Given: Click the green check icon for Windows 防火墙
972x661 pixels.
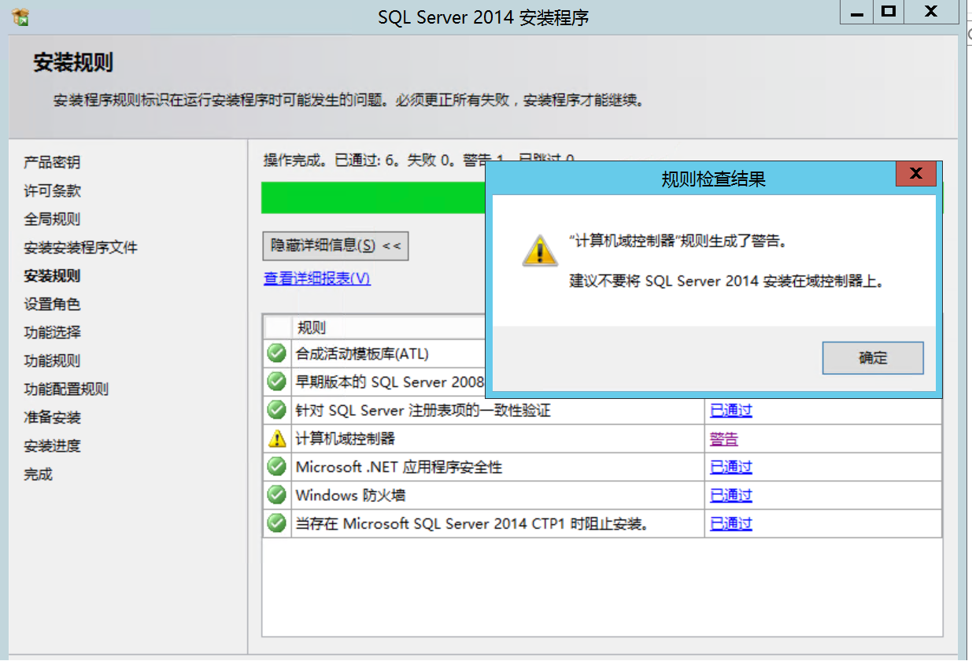Looking at the screenshot, I should click(277, 495).
